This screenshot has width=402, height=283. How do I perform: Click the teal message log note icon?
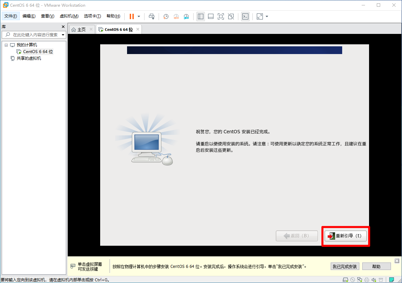pyautogui.click(x=392, y=280)
